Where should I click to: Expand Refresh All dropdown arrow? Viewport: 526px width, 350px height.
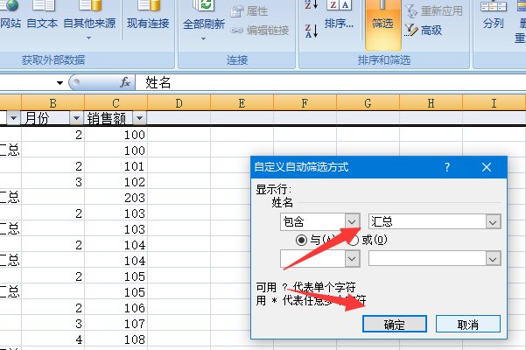click(x=203, y=38)
